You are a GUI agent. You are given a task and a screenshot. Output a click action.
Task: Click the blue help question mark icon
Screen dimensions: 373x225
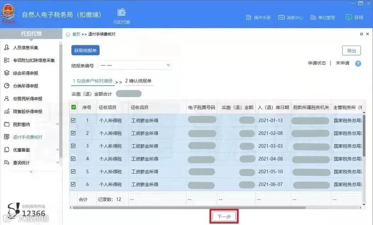coord(358,63)
